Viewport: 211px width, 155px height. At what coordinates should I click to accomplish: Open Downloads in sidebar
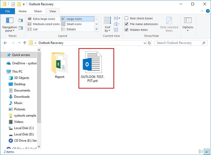click(x=19, y=97)
